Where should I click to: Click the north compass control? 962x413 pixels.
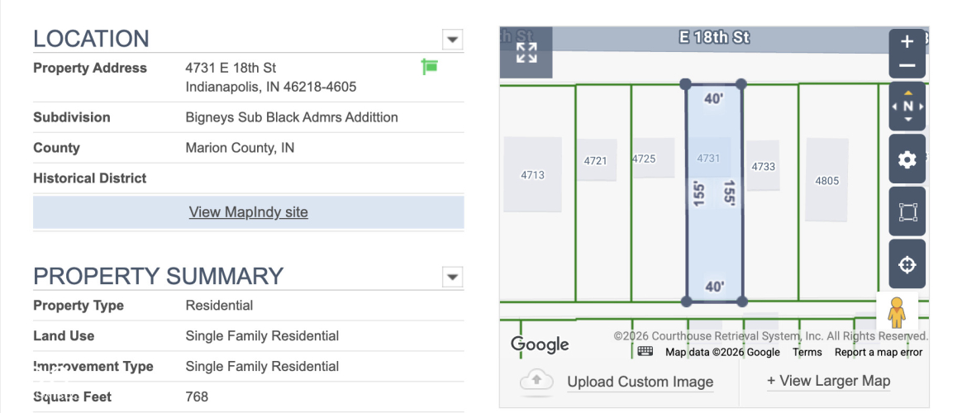pos(907,106)
